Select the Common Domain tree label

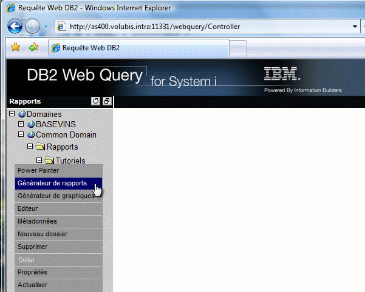pos(66,135)
